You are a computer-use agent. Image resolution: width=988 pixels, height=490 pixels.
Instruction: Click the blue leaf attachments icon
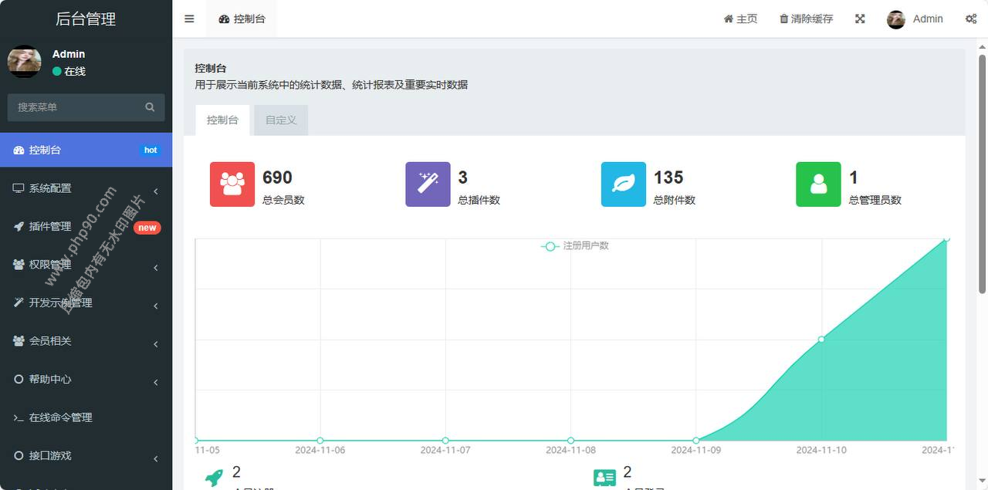coord(624,184)
